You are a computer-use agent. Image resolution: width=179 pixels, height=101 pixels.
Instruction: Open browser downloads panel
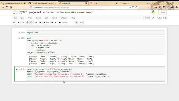pos(156,7)
